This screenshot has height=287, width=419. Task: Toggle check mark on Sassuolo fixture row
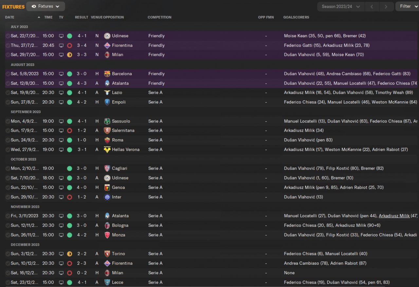pyautogui.click(x=8, y=121)
